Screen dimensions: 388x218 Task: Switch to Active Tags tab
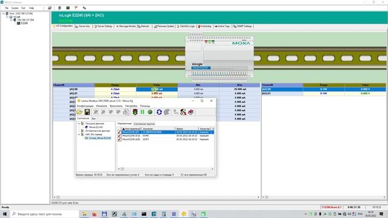pyautogui.click(x=222, y=26)
